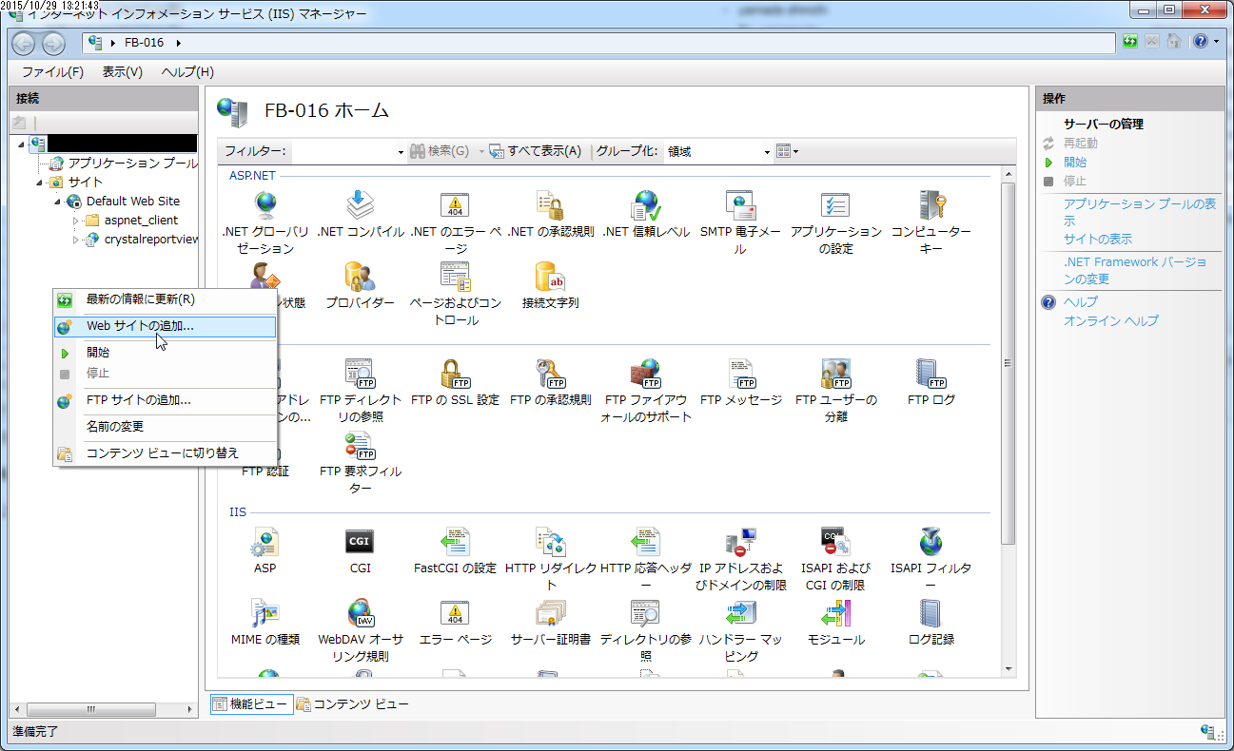
Task: Open the ページおよびコントロール feature
Action: (x=455, y=294)
